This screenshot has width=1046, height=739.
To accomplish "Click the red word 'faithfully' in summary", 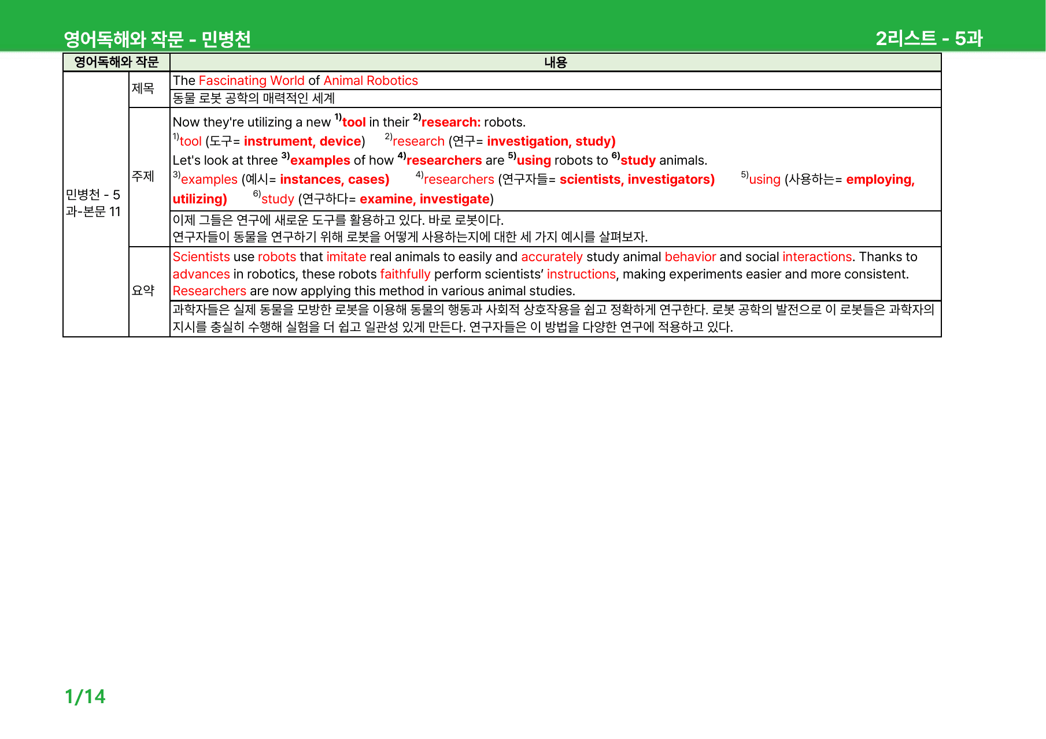I will click(x=405, y=274).
